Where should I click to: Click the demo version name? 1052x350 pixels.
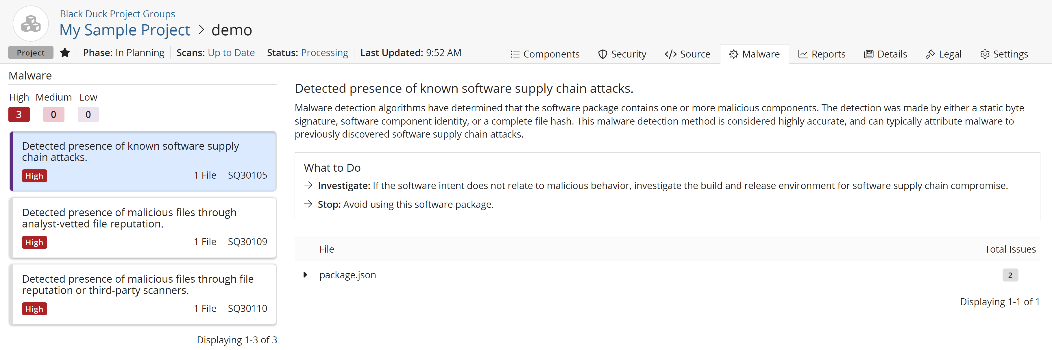(x=232, y=30)
